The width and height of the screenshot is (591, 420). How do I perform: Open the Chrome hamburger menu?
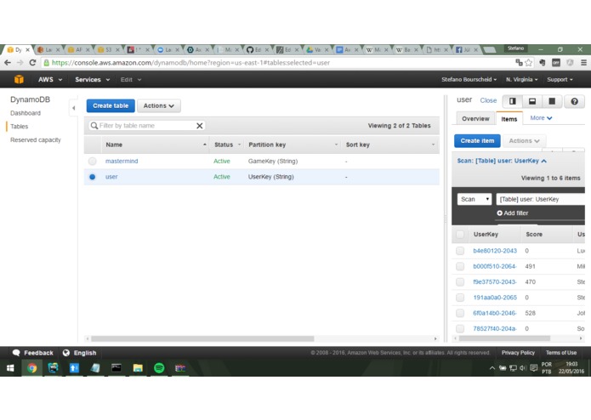583,63
